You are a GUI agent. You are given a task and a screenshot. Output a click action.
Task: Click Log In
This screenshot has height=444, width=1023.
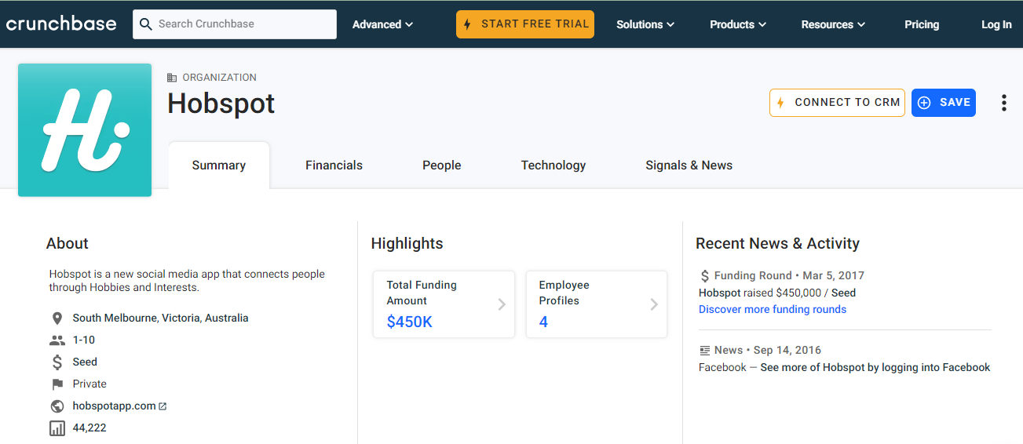(996, 24)
